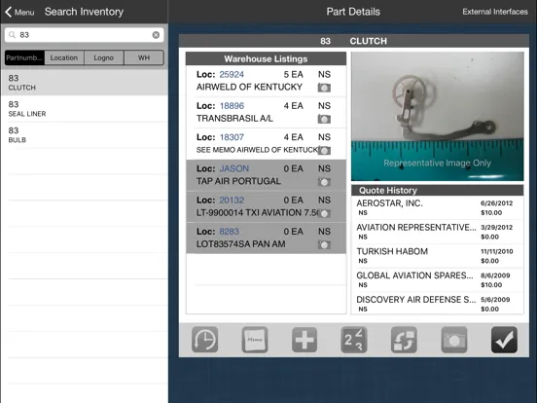Open location link JASON
This screenshot has width=537, height=403.
tap(233, 168)
